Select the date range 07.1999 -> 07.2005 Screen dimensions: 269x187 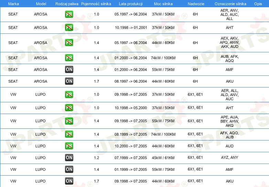pos(131,158)
